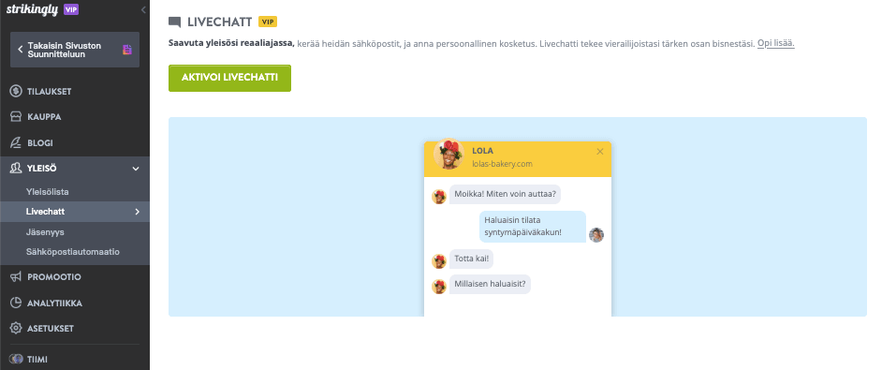Click the 'Moikka! Miten voin auttaa?' message
The height and width of the screenshot is (370, 882).
pos(505,194)
